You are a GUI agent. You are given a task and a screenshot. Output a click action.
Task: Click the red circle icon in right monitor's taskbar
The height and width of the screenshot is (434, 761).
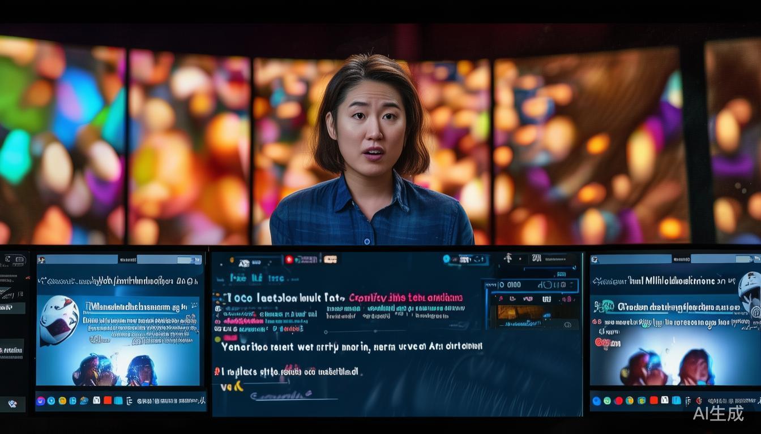619,401
